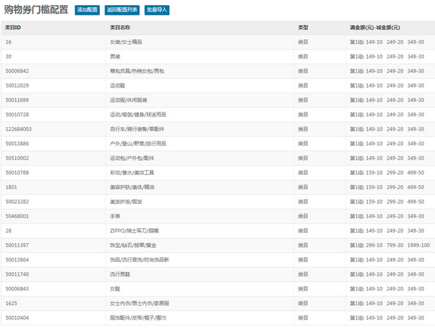435x328 pixels.
Task: Click the 类型 column header
Action: [303, 28]
